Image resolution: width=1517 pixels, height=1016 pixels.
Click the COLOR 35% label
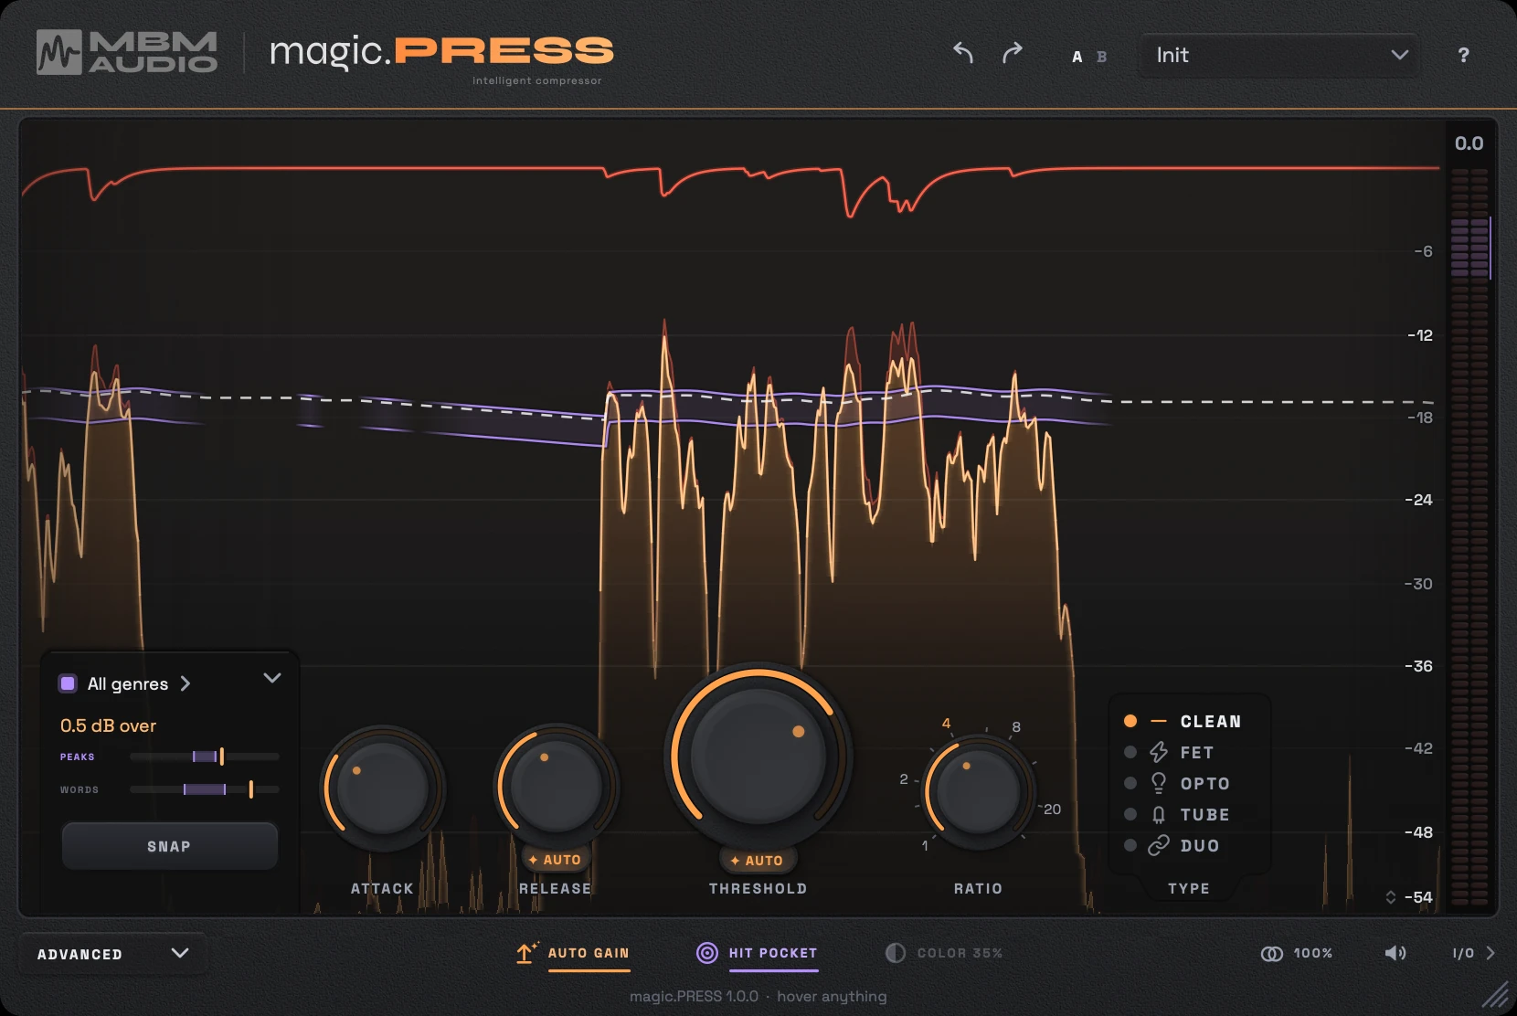[x=960, y=953]
